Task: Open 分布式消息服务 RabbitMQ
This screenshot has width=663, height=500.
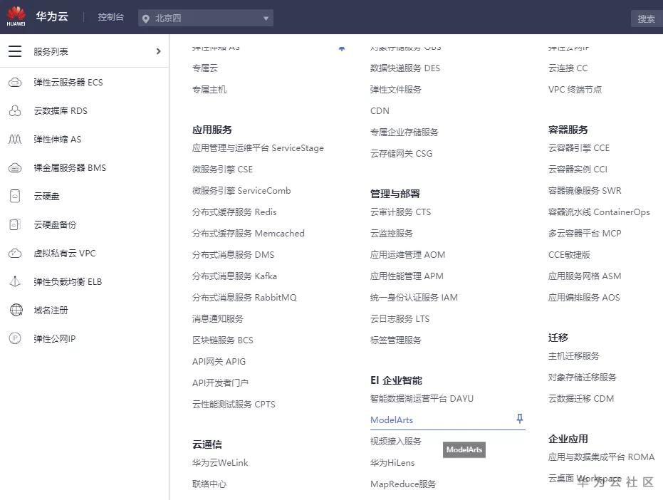Action: [244, 298]
